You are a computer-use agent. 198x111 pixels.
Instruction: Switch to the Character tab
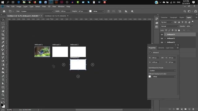click(164, 18)
